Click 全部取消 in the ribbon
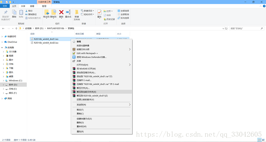The height and width of the screenshot is (142, 266). click(123, 14)
